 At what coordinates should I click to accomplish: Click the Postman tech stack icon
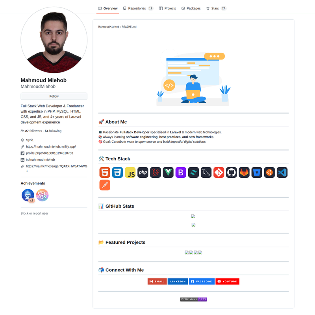click(x=105, y=185)
